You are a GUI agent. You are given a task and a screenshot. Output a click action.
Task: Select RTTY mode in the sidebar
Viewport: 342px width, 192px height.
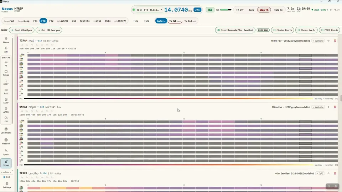coord(6,82)
